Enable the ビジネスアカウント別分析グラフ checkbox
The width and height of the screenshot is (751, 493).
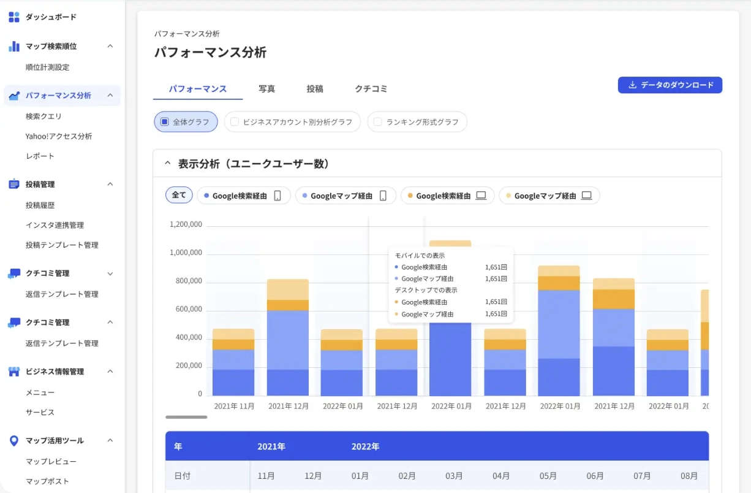(x=235, y=122)
